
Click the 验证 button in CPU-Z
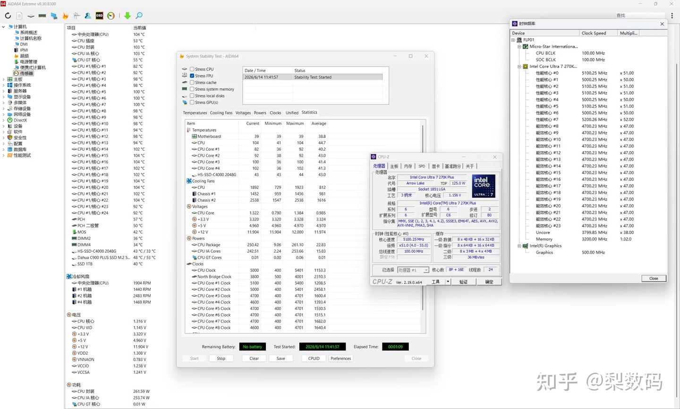pos(464,281)
